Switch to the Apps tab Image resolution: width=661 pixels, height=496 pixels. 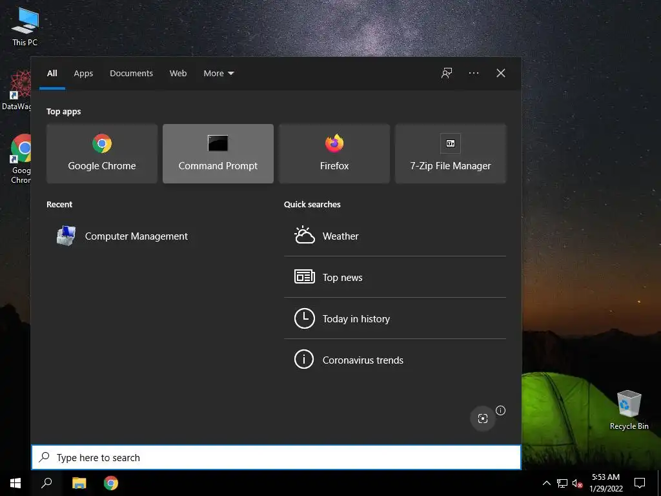(83, 74)
